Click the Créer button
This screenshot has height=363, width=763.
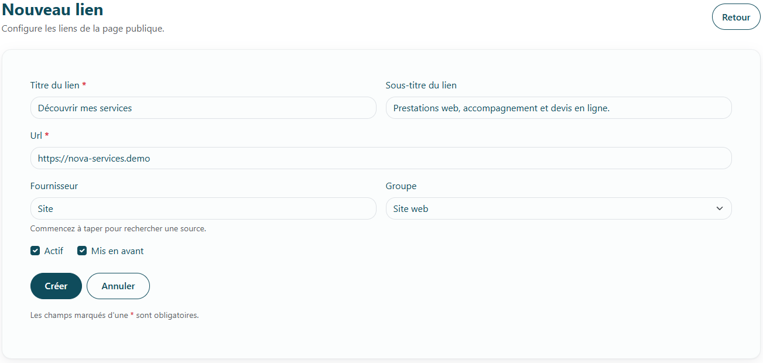(56, 286)
